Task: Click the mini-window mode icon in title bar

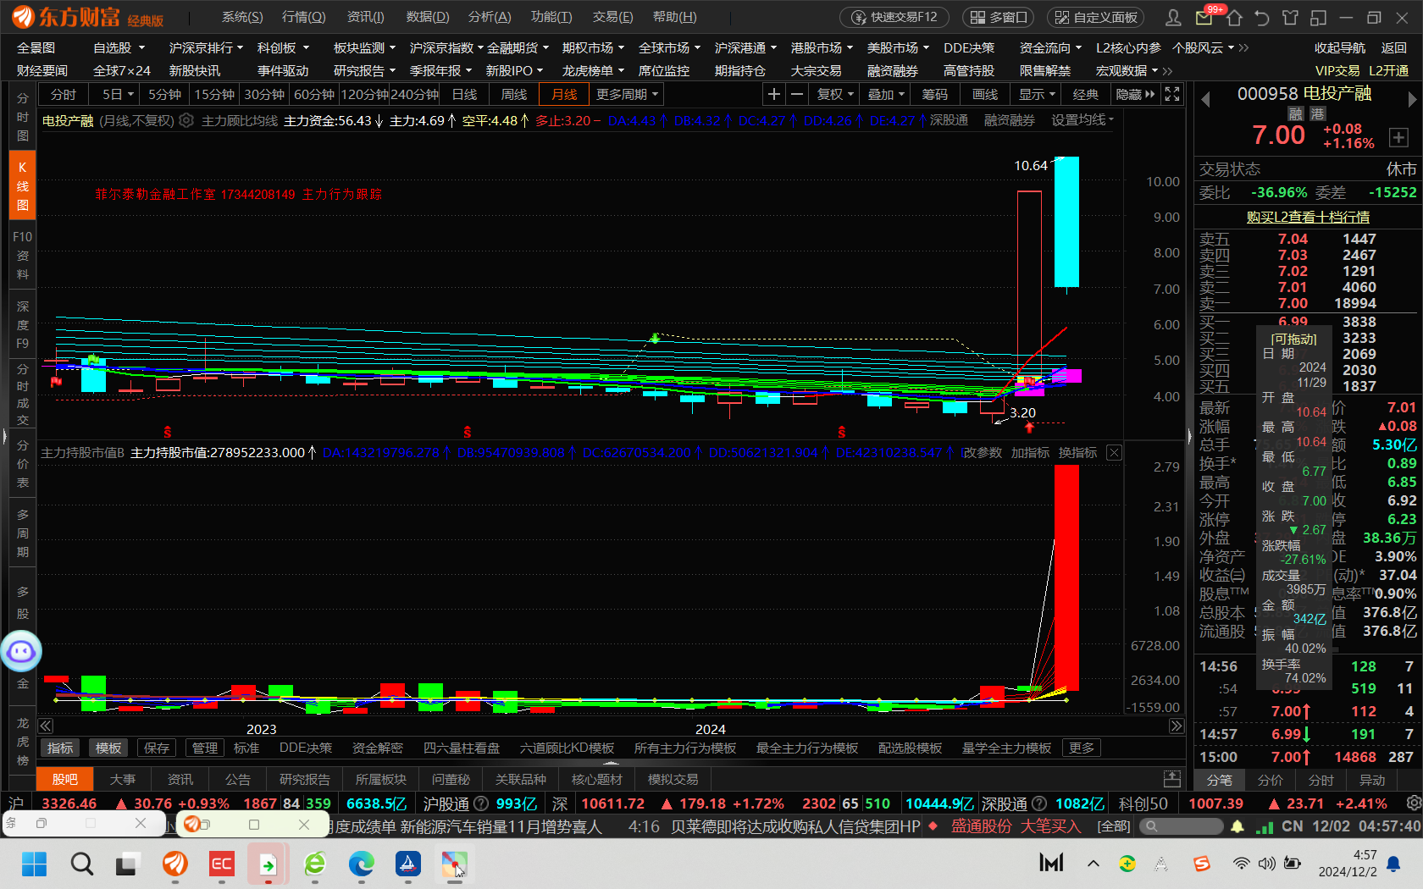Action: point(1318,17)
